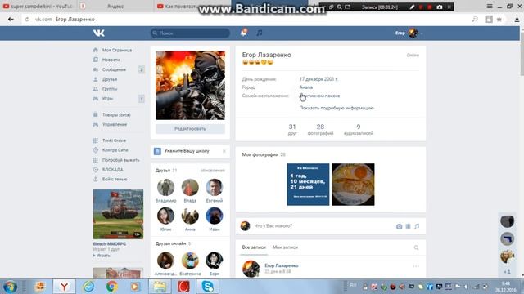
Task: Click the wall search magnifier icon
Action: pyautogui.click(x=416, y=247)
